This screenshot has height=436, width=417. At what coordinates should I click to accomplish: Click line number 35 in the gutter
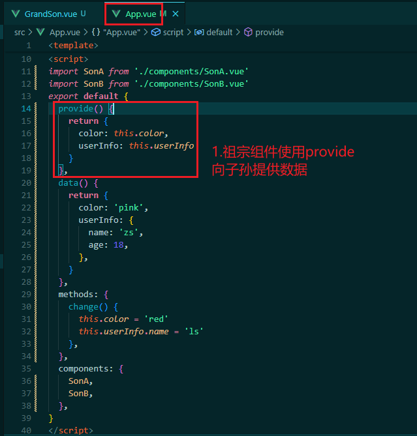26,369
